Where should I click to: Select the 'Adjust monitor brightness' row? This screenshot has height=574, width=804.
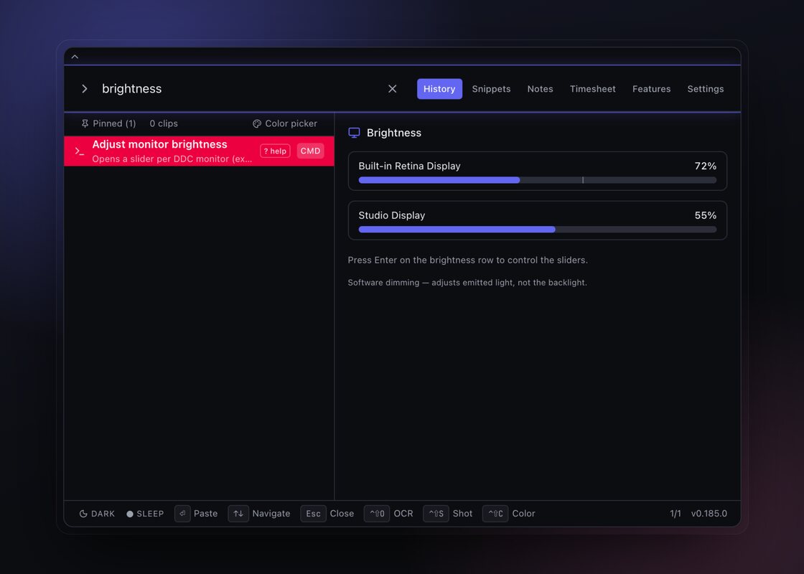(x=199, y=151)
